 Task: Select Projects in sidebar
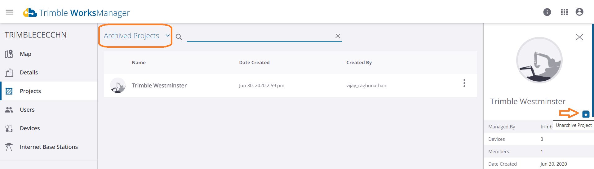(x=30, y=91)
